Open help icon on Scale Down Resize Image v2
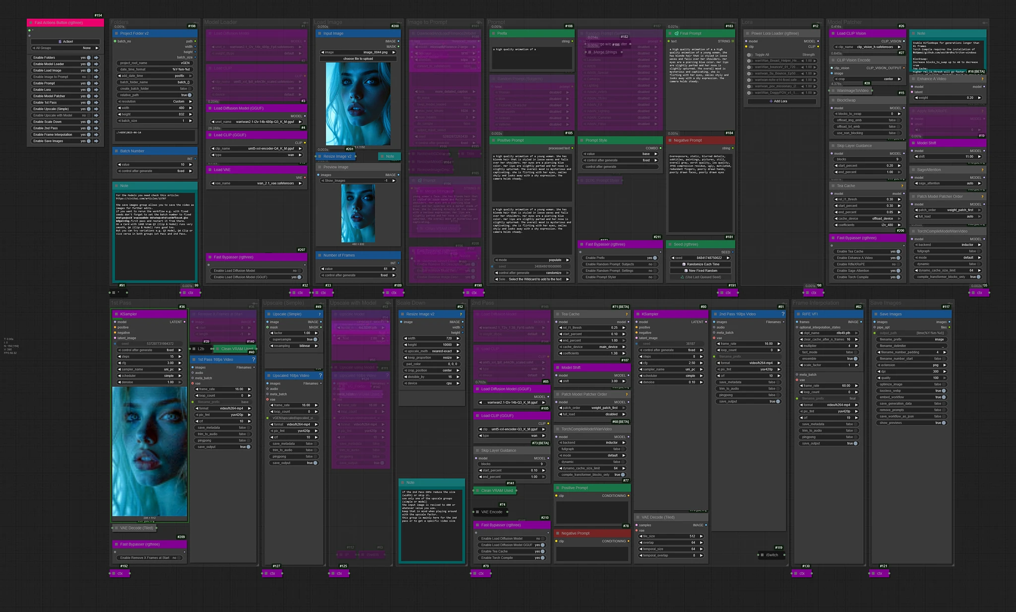This screenshot has width=1016, height=612. [461, 314]
